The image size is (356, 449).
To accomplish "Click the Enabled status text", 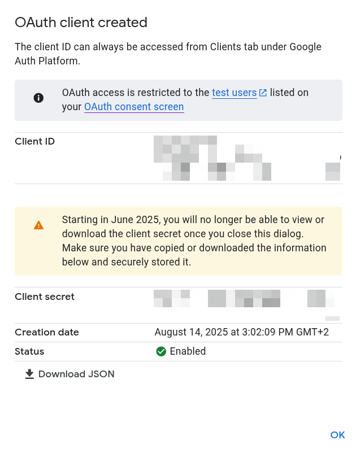I will [188, 351].
